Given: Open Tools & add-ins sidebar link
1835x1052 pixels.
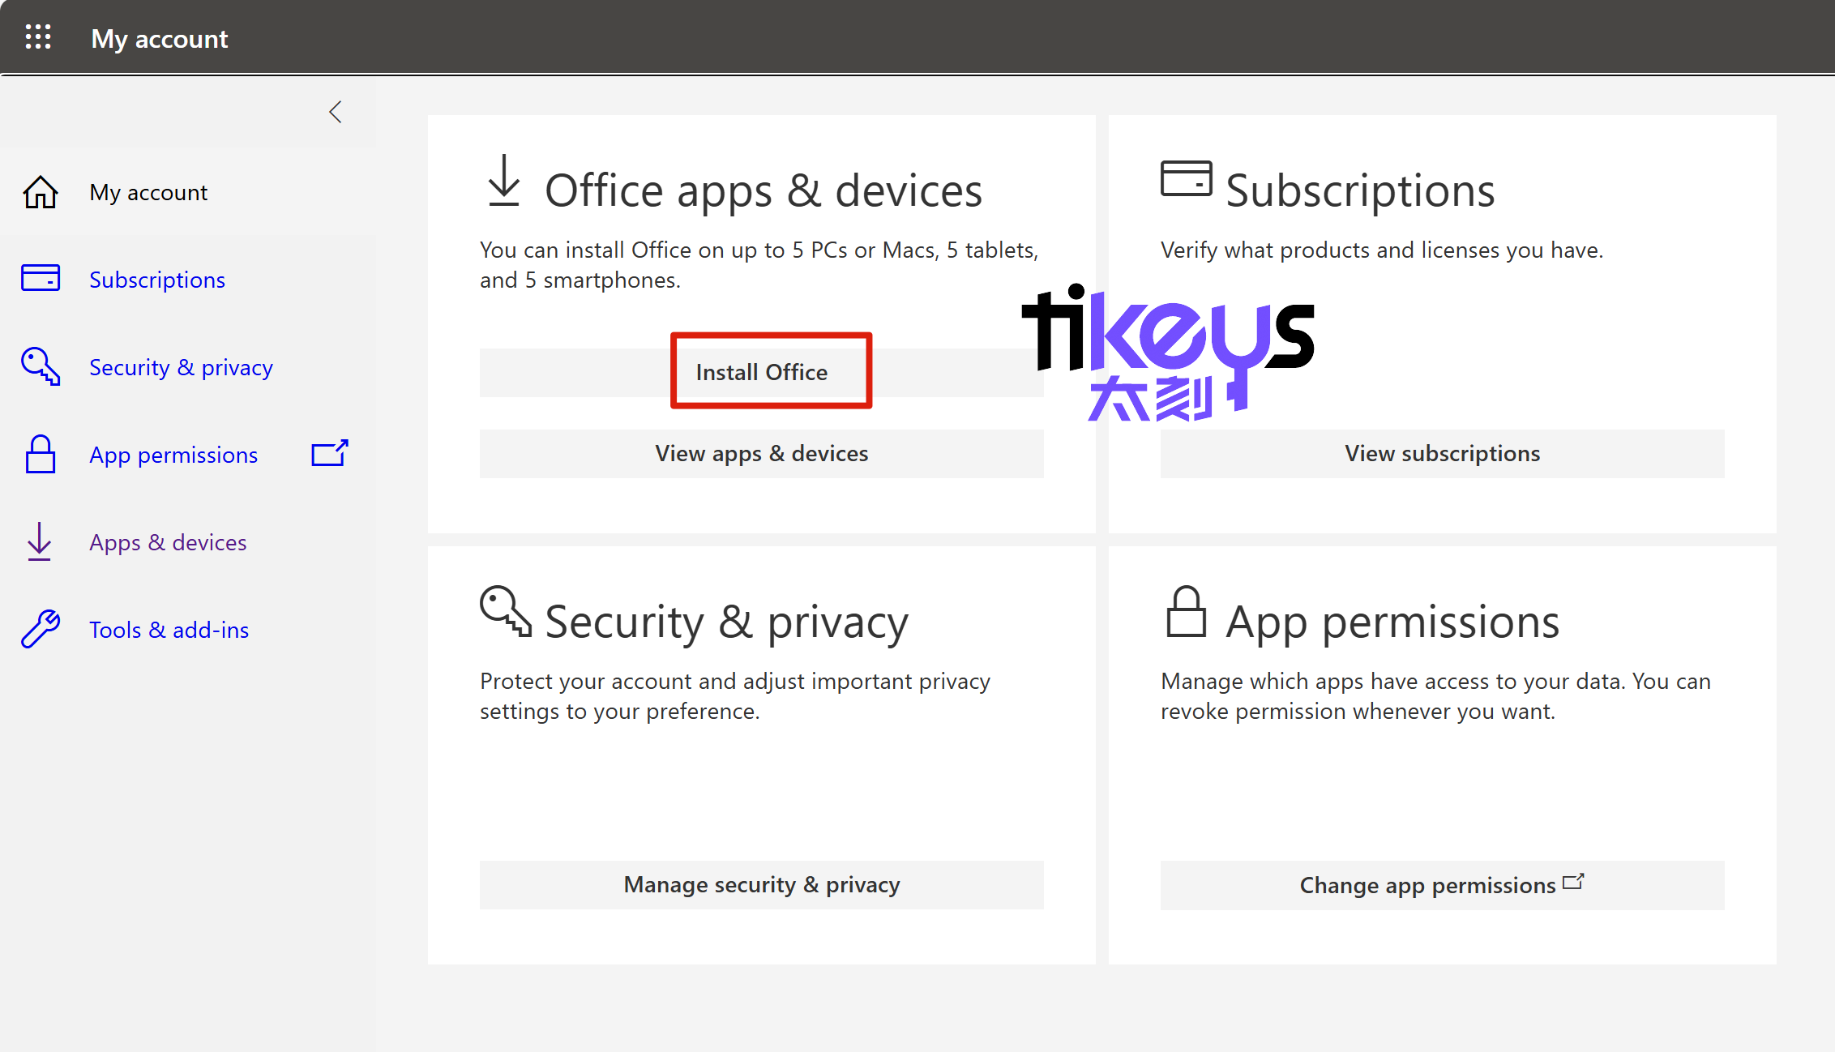Looking at the screenshot, I should (169, 630).
